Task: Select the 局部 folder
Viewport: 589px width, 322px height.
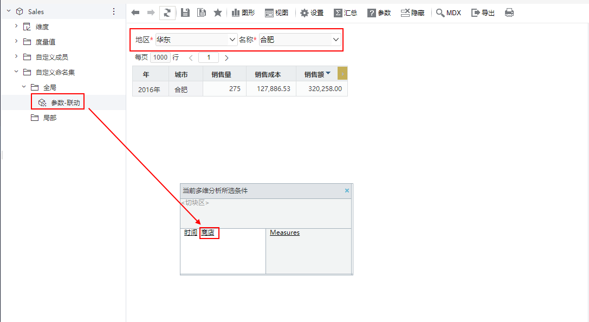Action: coord(50,118)
